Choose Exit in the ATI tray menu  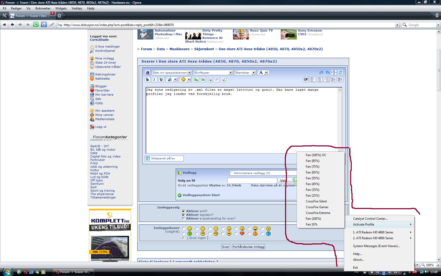point(379,268)
